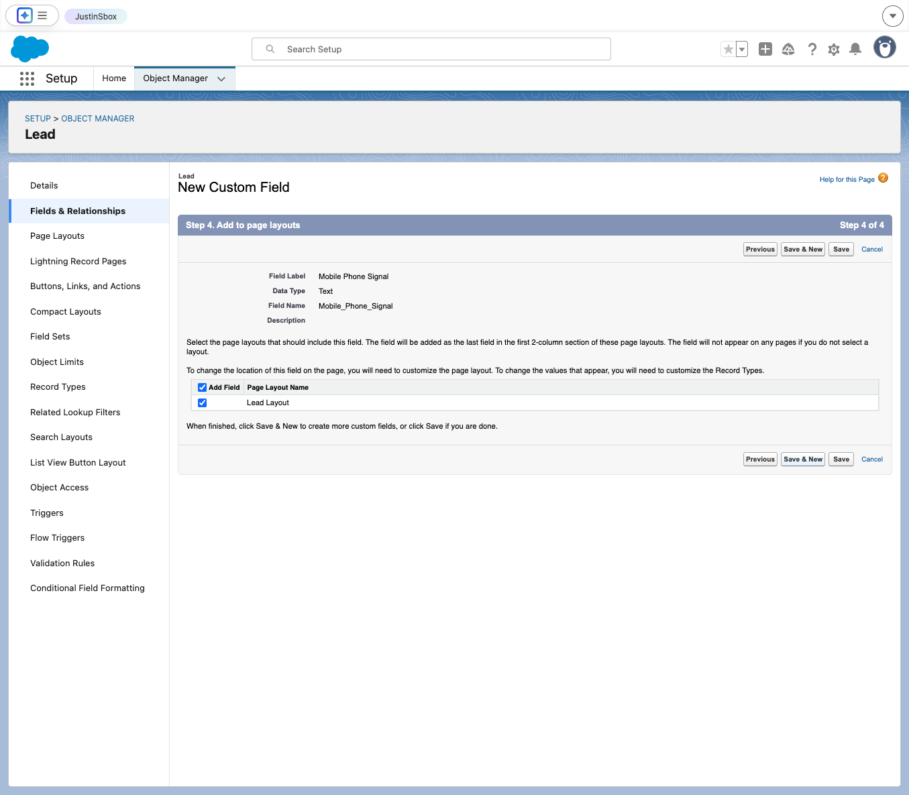The height and width of the screenshot is (795, 909).
Task: Open the user profile avatar
Action: coord(885,48)
